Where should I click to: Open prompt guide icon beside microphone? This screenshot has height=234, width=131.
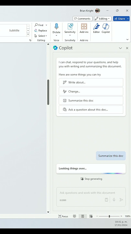pos(106,200)
